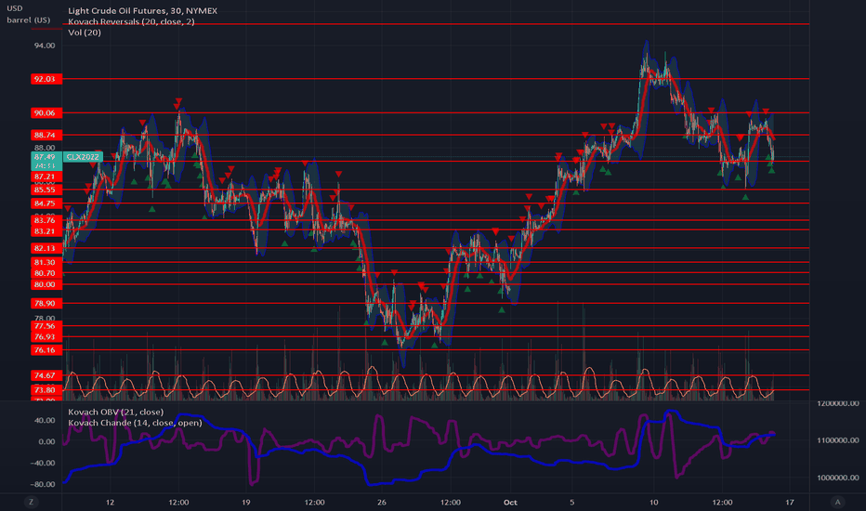
Task: Select the 76.93 horizontal level label
Action: [x=46, y=336]
